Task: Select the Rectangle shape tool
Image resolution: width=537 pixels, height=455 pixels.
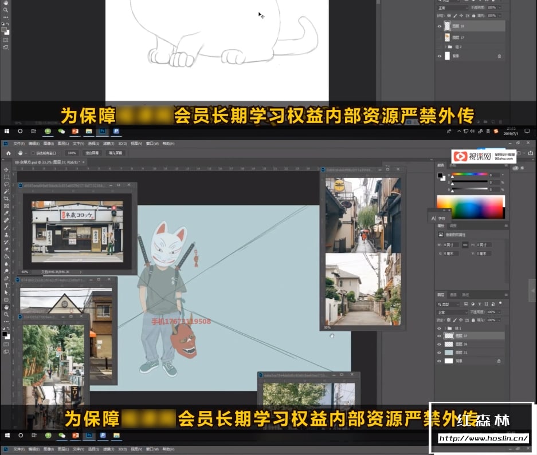Action: 6,300
